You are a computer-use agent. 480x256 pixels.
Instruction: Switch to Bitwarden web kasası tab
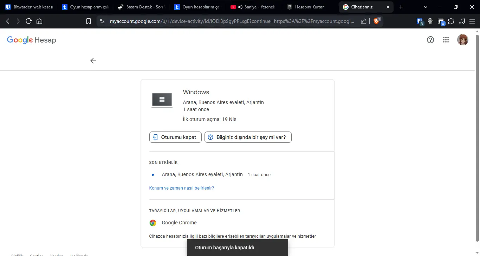coord(29,7)
